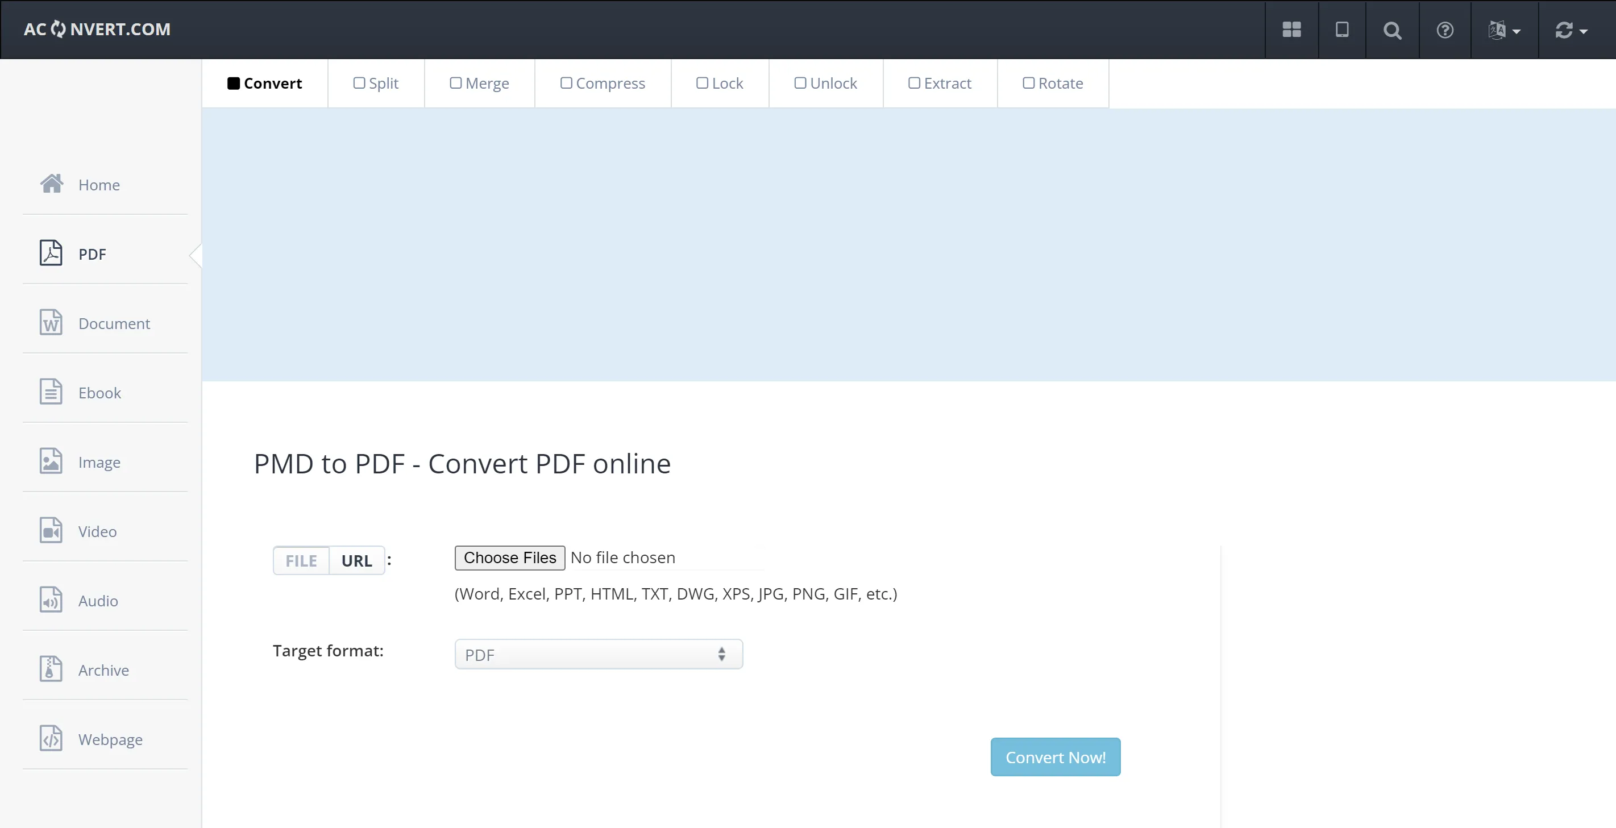Expand the PDF target format dropdown
Screen dimensions: 1616x828
coord(597,653)
